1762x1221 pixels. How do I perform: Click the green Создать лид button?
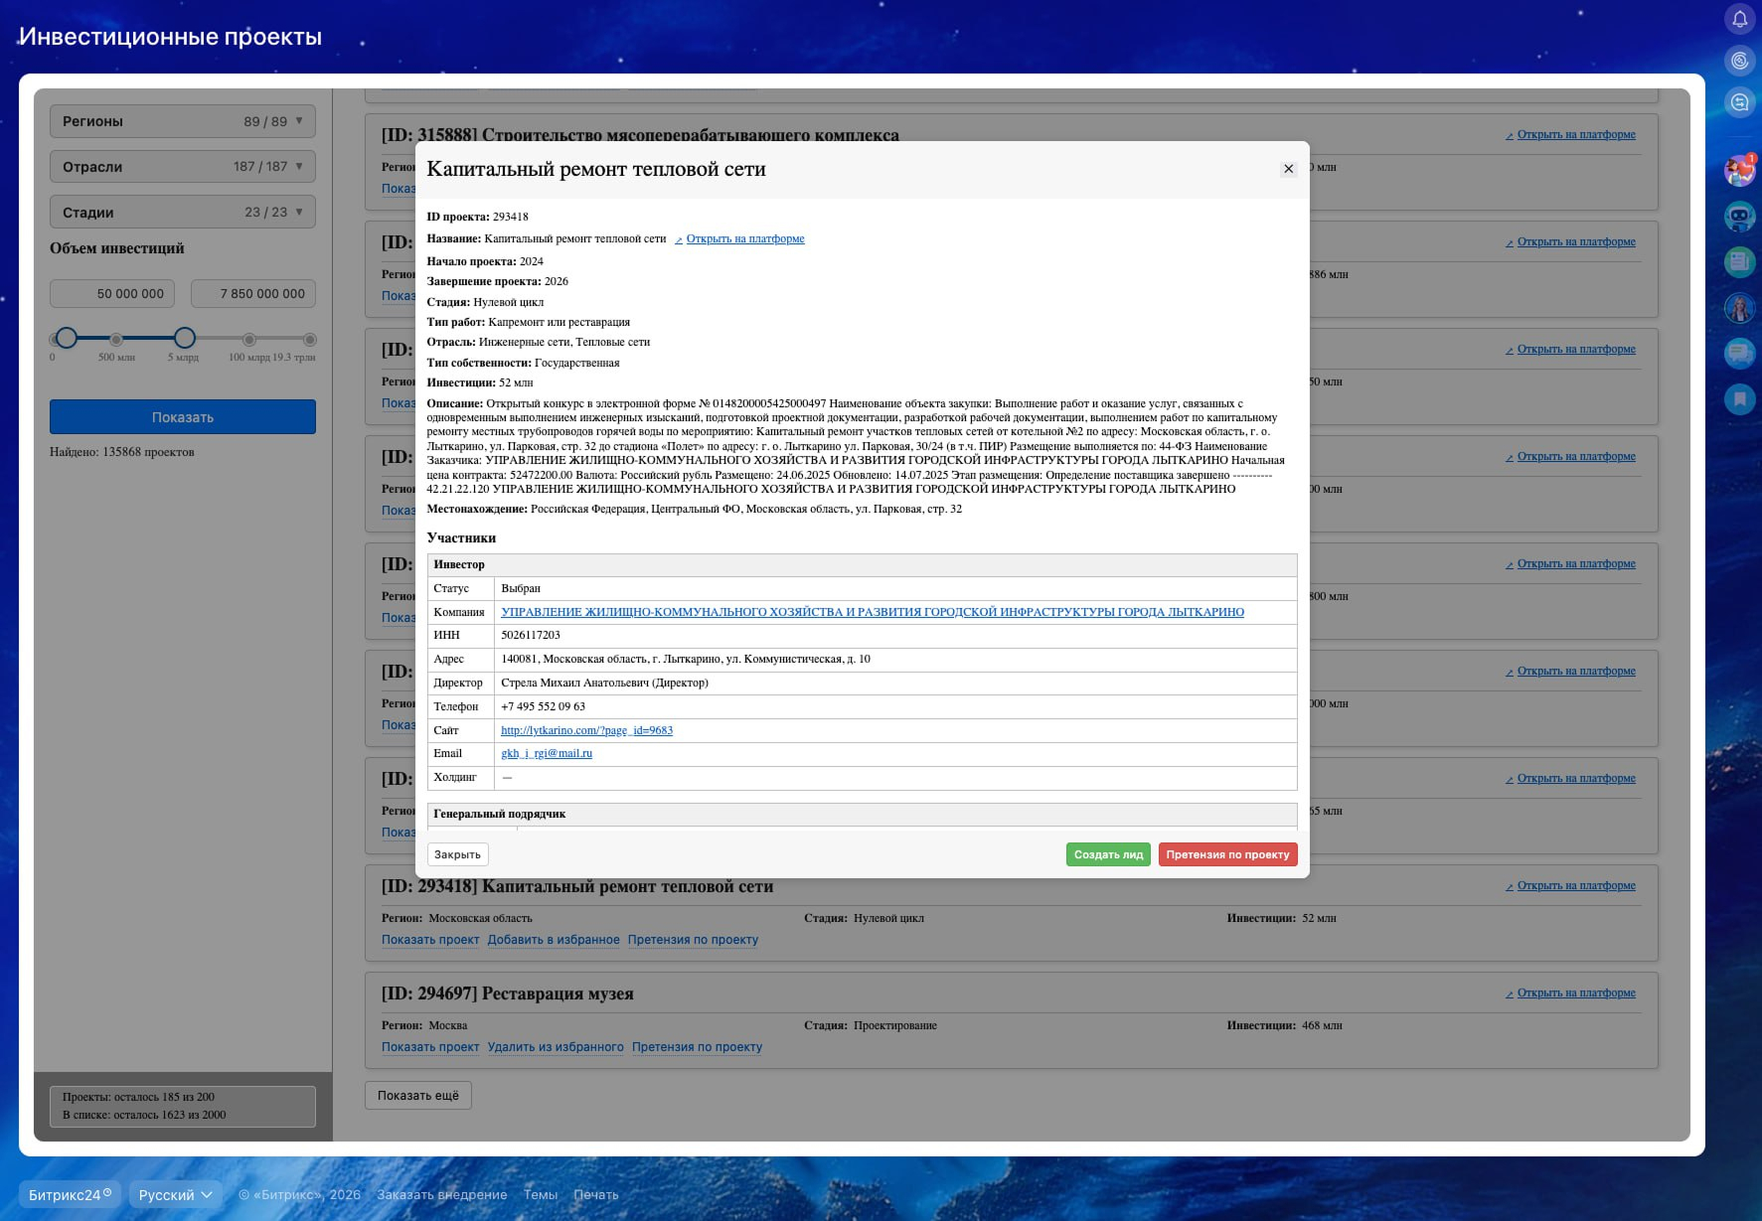[x=1108, y=854]
